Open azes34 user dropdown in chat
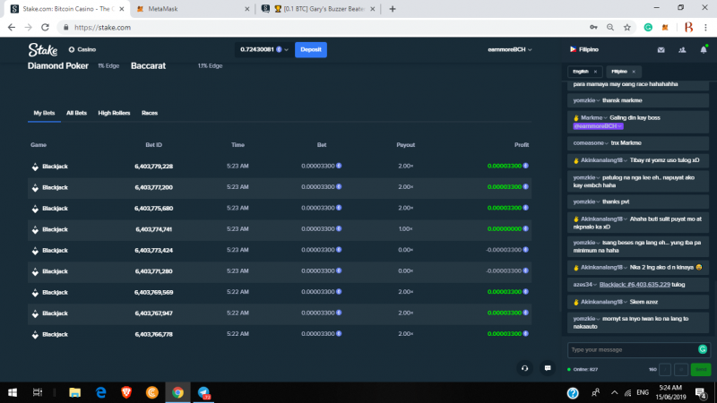717x403 pixels. (x=585, y=285)
